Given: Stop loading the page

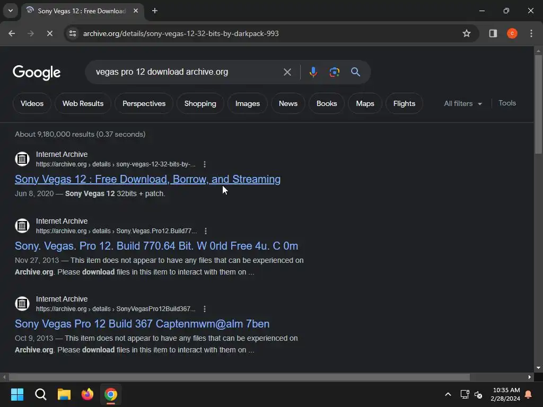Looking at the screenshot, I should [49, 33].
